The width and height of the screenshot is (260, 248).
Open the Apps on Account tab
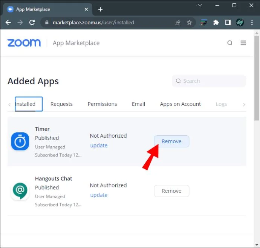(x=180, y=104)
